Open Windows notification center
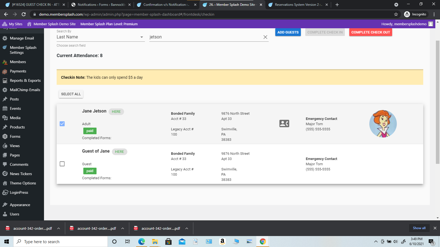This screenshot has width=440, height=247. coord(431,242)
